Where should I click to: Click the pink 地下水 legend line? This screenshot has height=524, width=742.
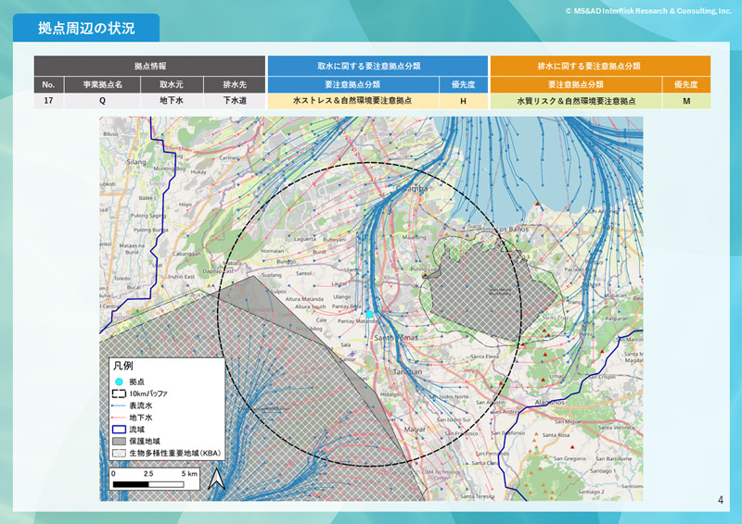coord(119,418)
